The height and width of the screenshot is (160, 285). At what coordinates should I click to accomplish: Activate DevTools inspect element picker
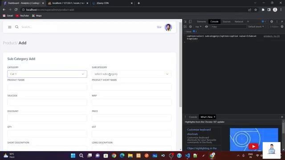pos(185,22)
